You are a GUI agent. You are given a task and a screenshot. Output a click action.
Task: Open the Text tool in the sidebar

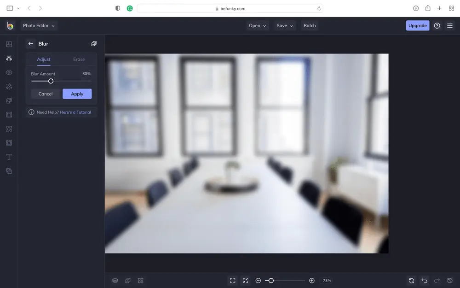click(x=9, y=157)
